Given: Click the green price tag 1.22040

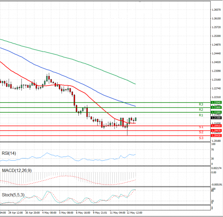Looking at the screenshot, I should tap(216, 103).
